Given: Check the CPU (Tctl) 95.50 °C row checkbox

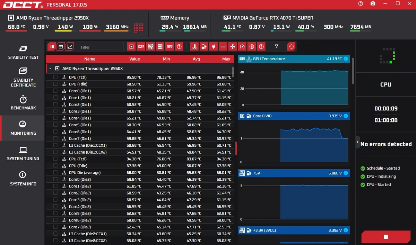Looking at the screenshot, I should pyautogui.click(x=55, y=77).
